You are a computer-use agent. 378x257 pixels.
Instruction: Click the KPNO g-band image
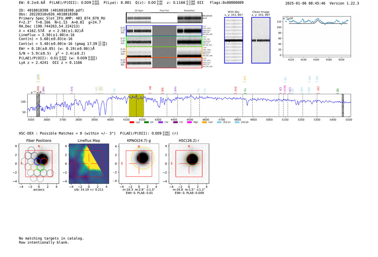pos(139,164)
